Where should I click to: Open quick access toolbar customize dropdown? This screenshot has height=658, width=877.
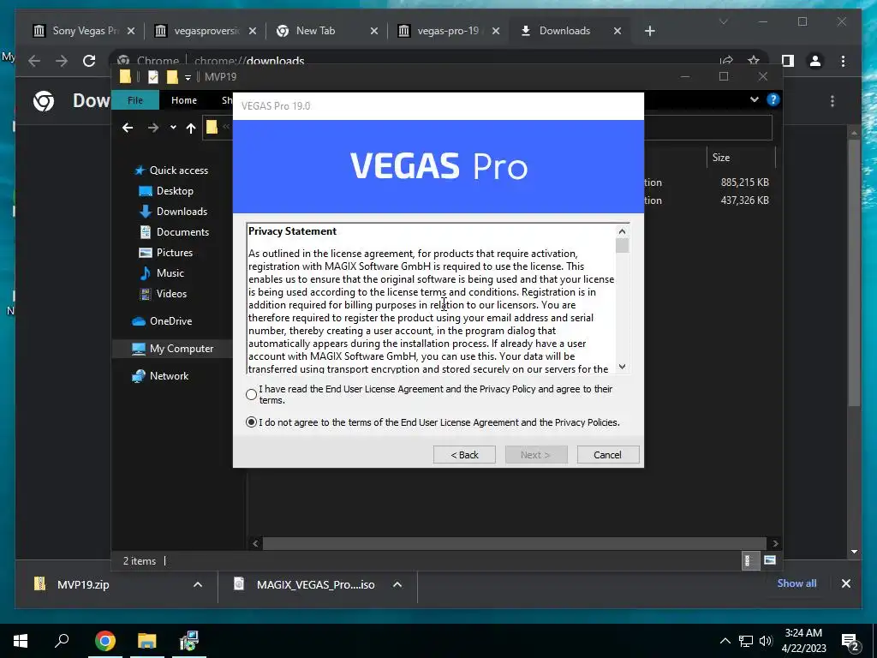188,77
